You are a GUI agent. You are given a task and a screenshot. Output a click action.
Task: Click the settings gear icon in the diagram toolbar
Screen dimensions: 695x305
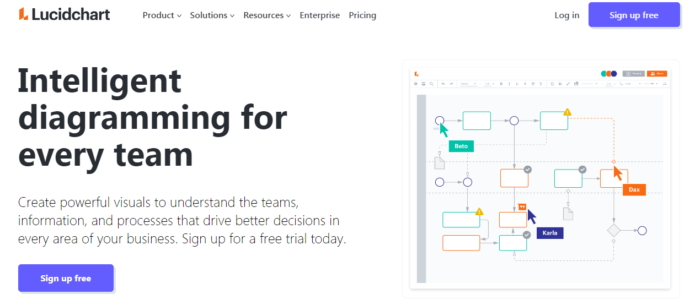pos(416,84)
